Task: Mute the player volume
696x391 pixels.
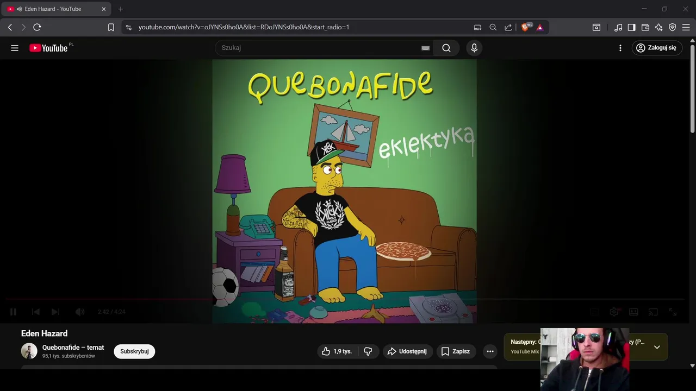Action: point(80,312)
